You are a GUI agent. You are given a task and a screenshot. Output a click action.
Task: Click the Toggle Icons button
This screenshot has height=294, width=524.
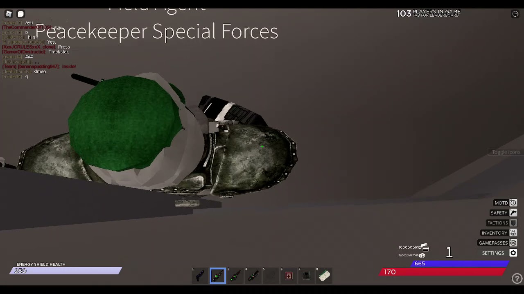[506, 152]
